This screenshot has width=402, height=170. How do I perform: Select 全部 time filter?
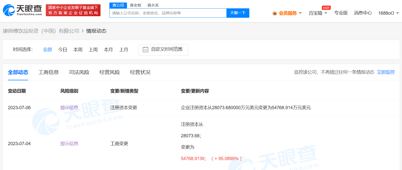pos(47,50)
